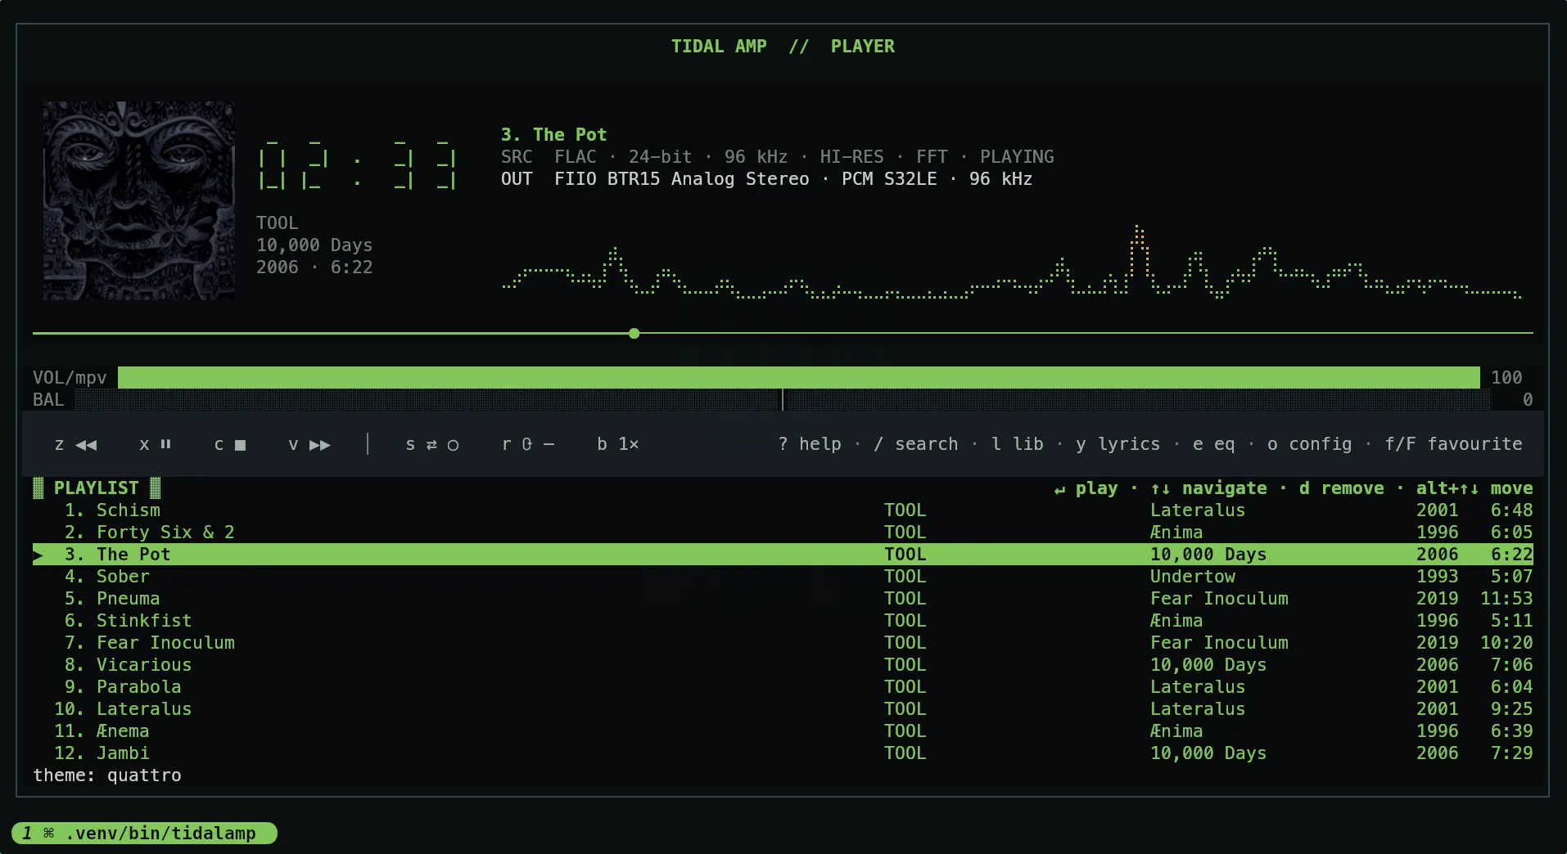Choose Ænema in the playlist

pyautogui.click(x=783, y=731)
